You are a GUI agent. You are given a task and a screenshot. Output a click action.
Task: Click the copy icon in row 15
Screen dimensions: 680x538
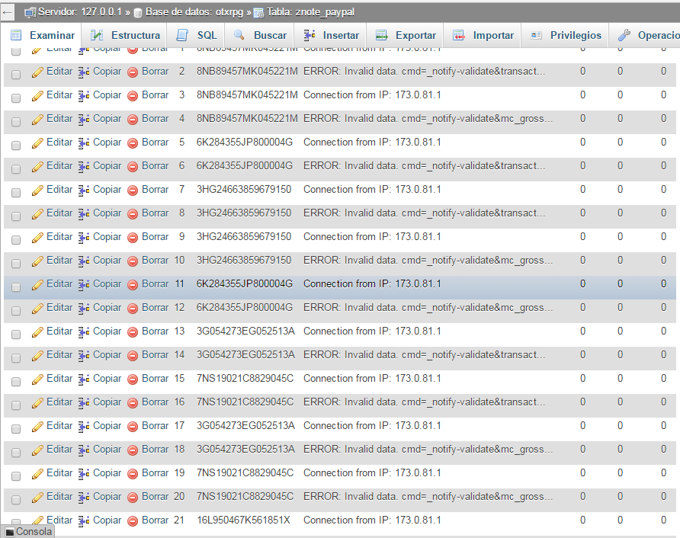[x=84, y=379]
